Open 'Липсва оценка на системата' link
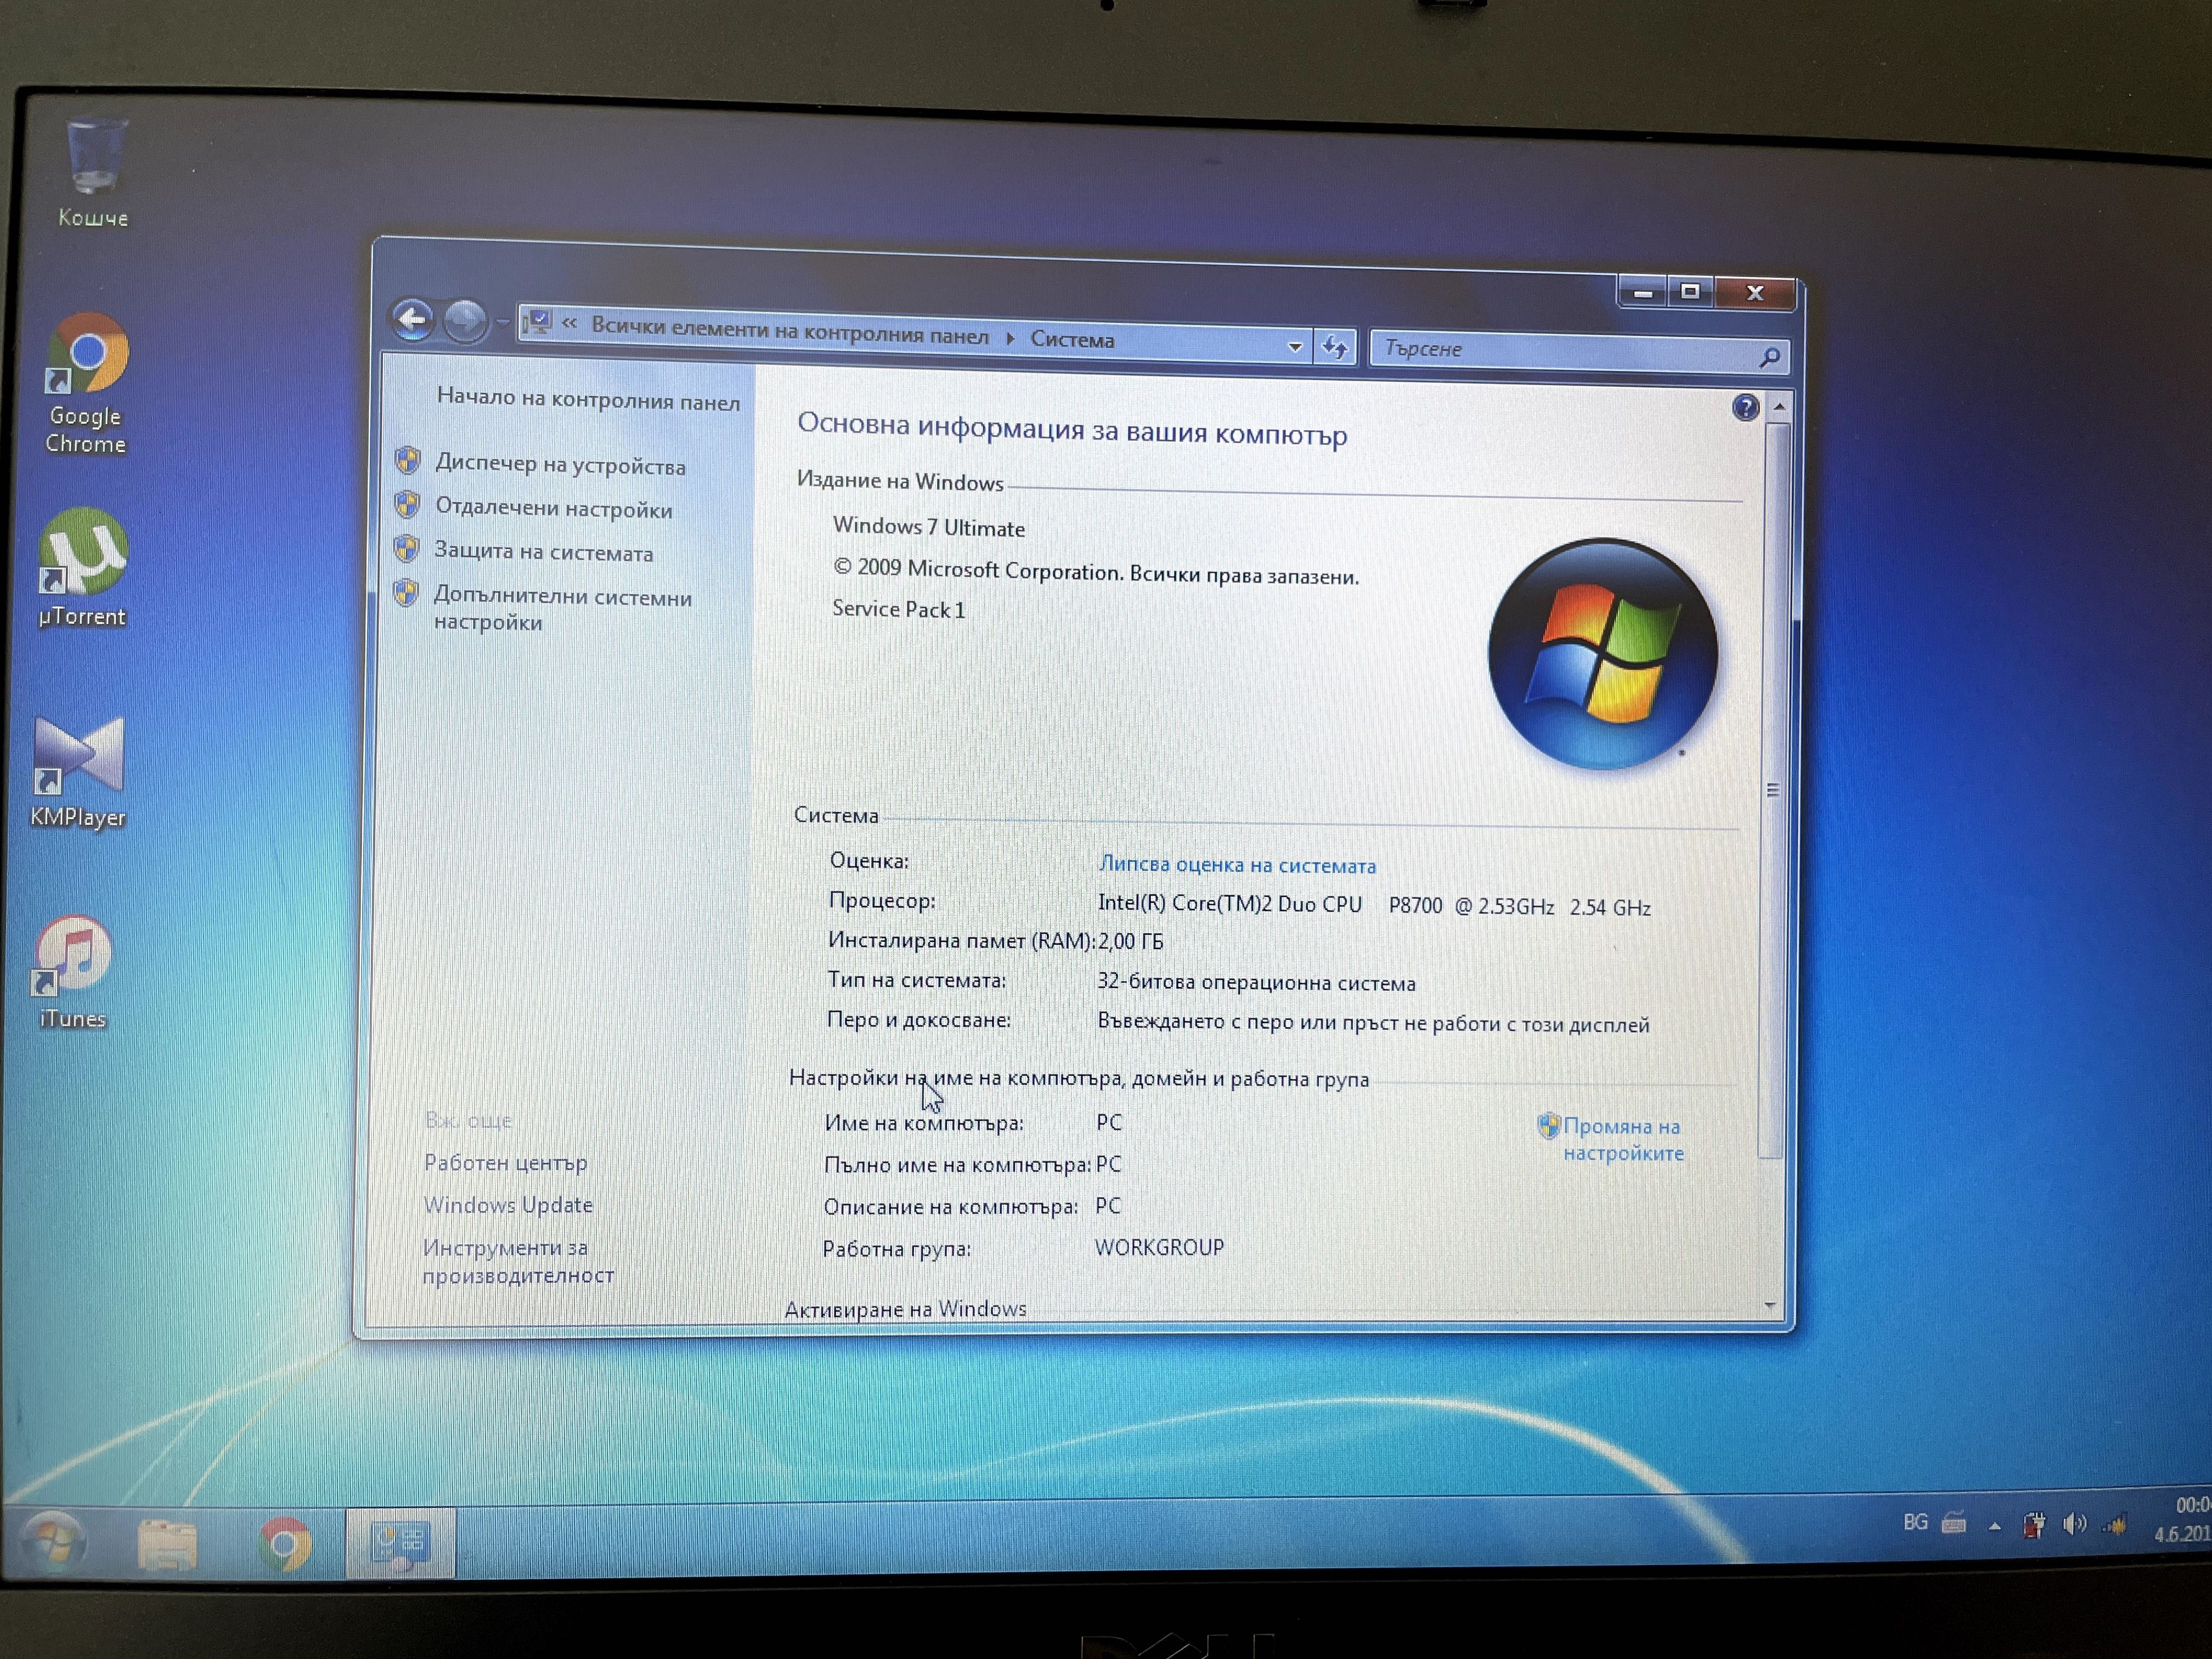The image size is (2212, 1659). tap(1237, 865)
